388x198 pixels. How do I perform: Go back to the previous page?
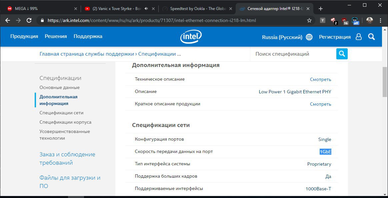[8, 21]
